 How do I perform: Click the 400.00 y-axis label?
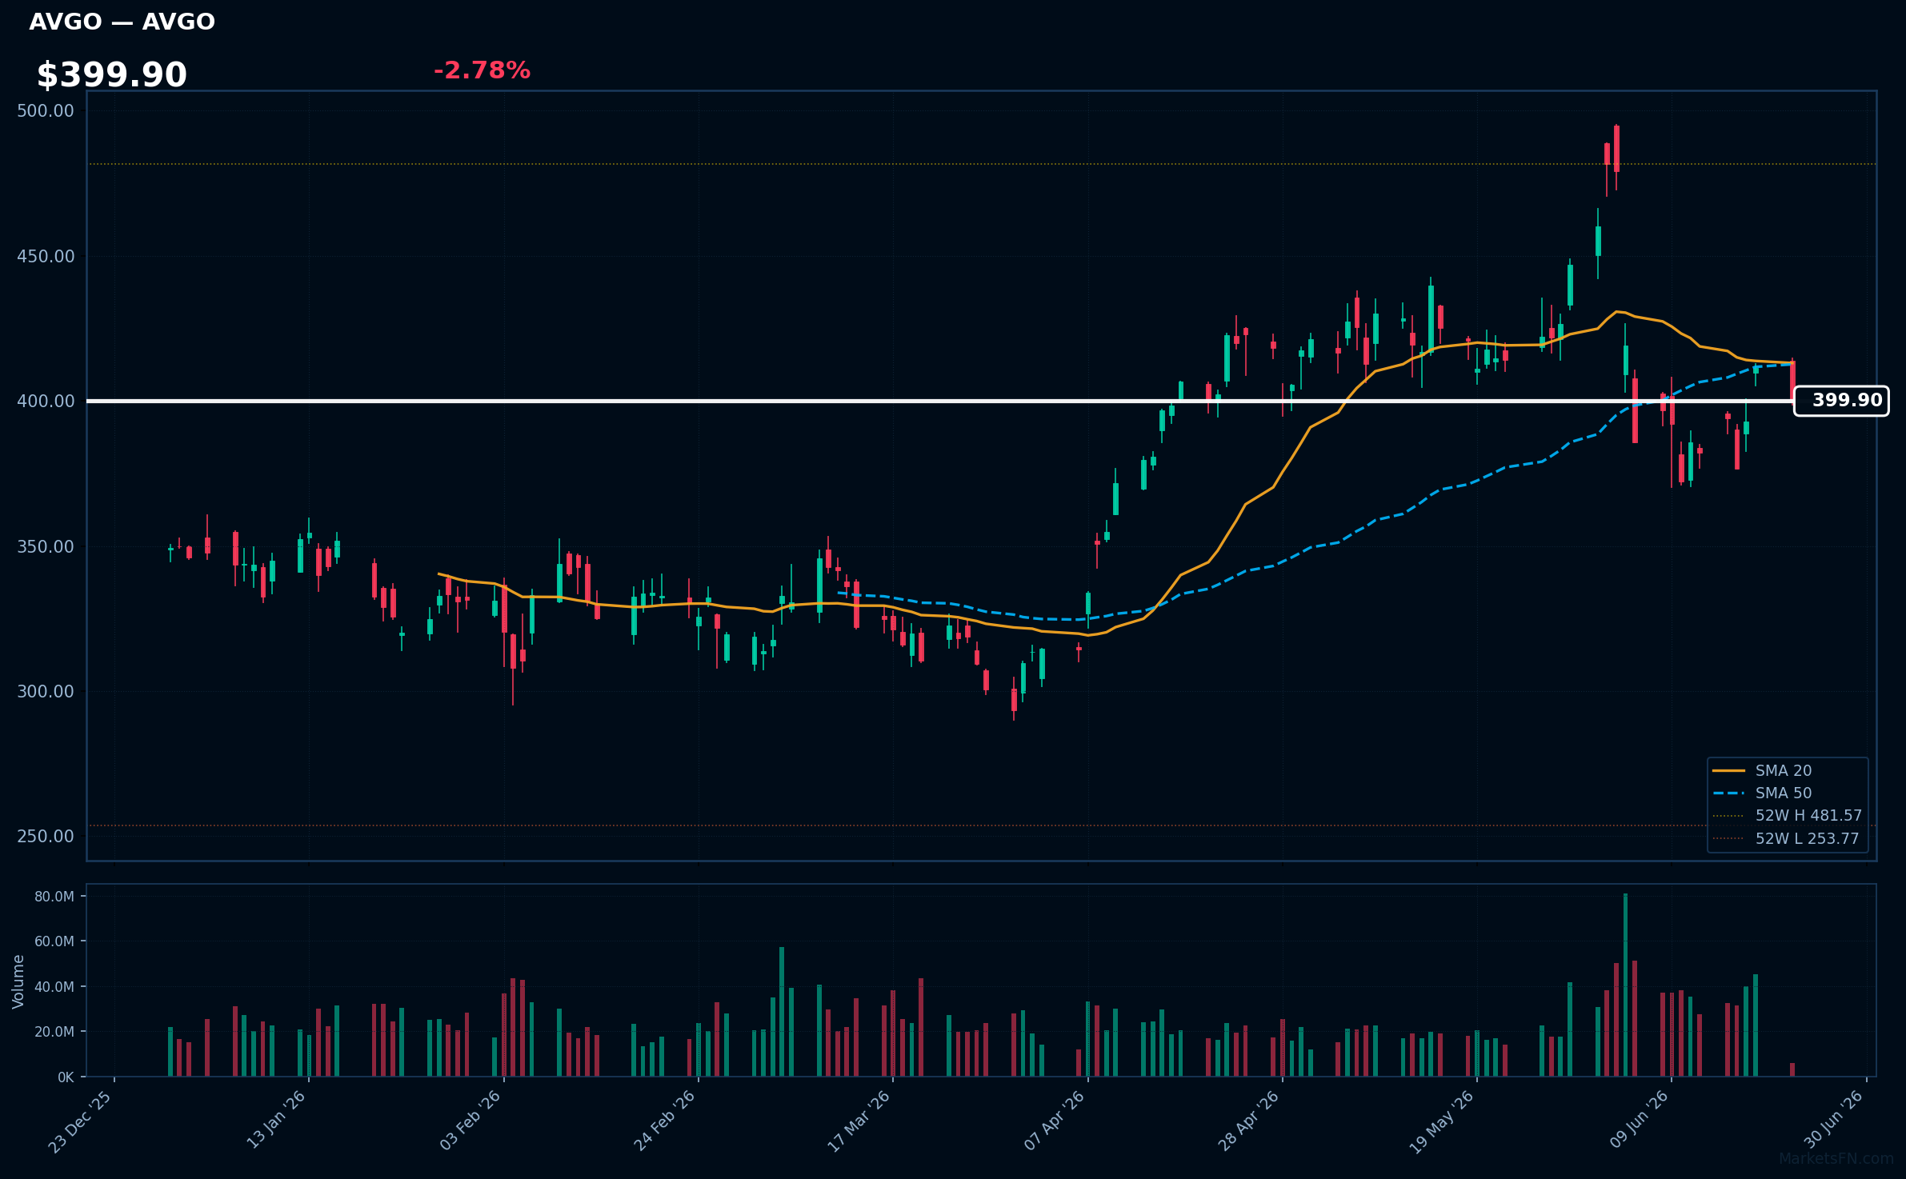[46, 402]
